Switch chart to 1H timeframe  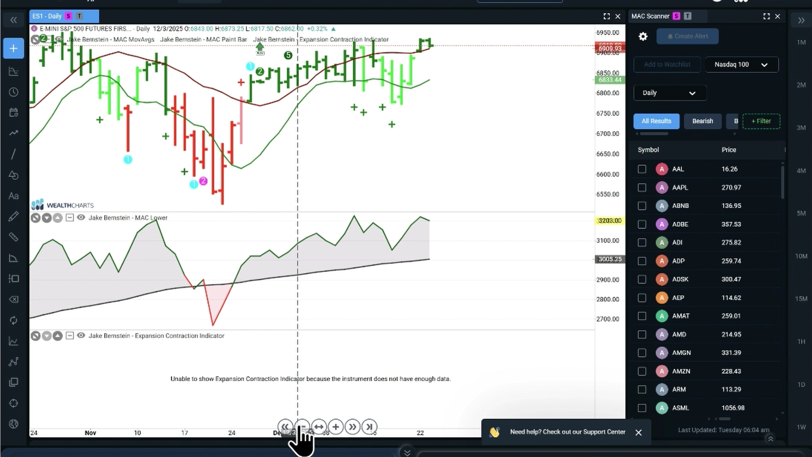(801, 341)
